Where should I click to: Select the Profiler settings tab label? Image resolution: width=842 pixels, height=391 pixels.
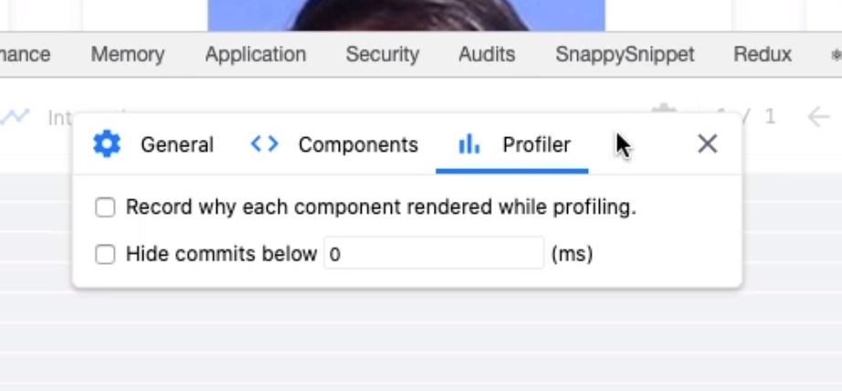tap(536, 145)
